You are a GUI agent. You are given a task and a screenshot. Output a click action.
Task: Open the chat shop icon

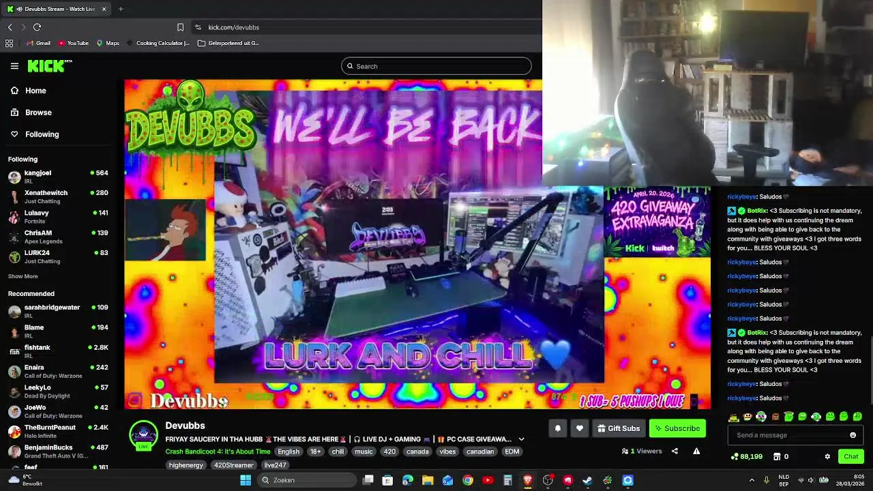777,456
